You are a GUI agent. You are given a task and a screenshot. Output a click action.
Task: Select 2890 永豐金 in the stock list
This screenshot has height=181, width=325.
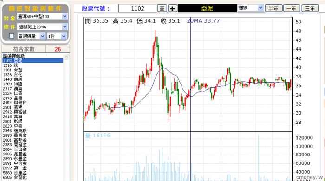click(x=33, y=159)
